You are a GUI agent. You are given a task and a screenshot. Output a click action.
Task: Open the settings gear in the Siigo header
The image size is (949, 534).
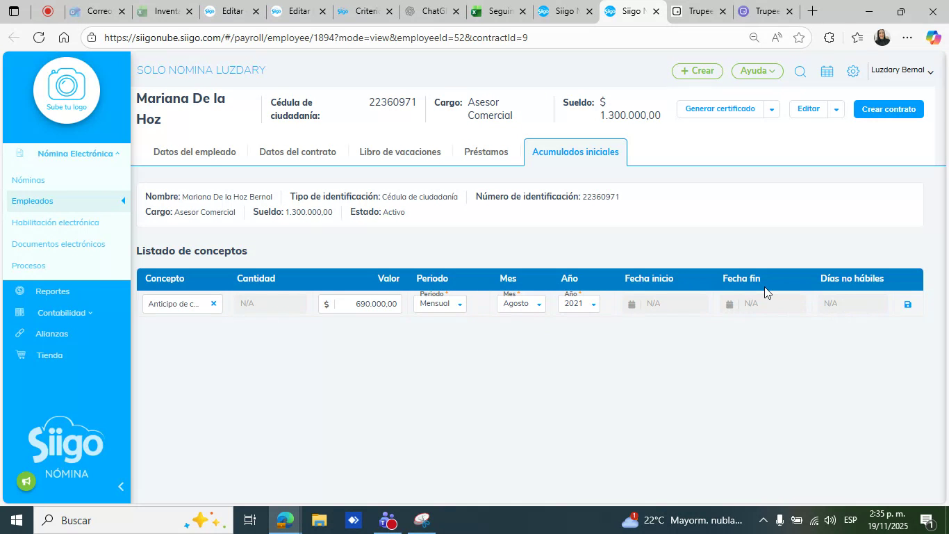coord(853,72)
